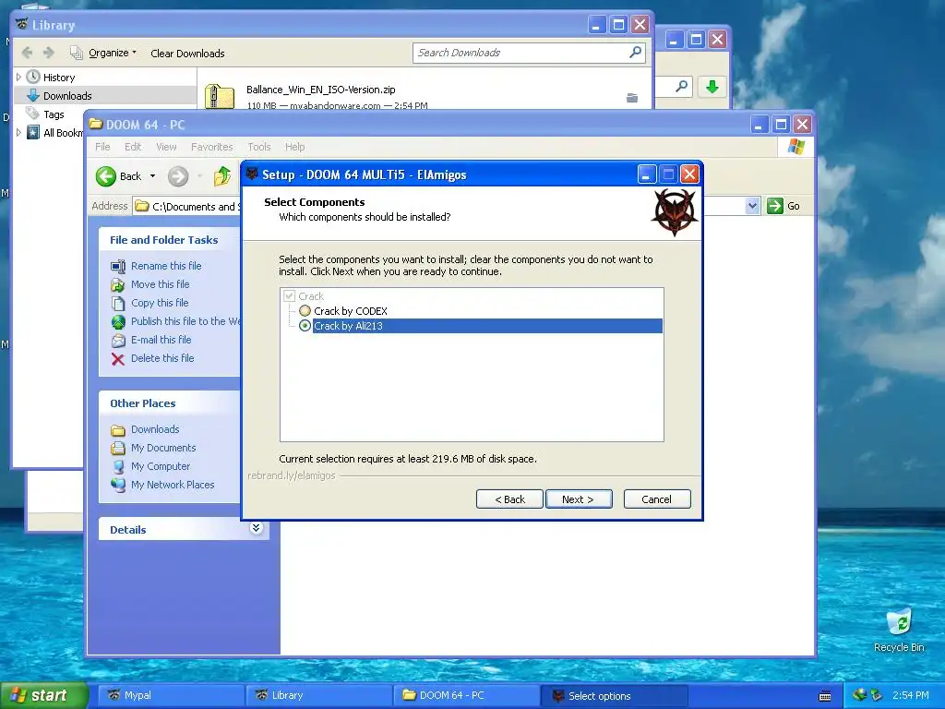Open the Help menu in Explorer
The width and height of the screenshot is (945, 709).
(294, 147)
